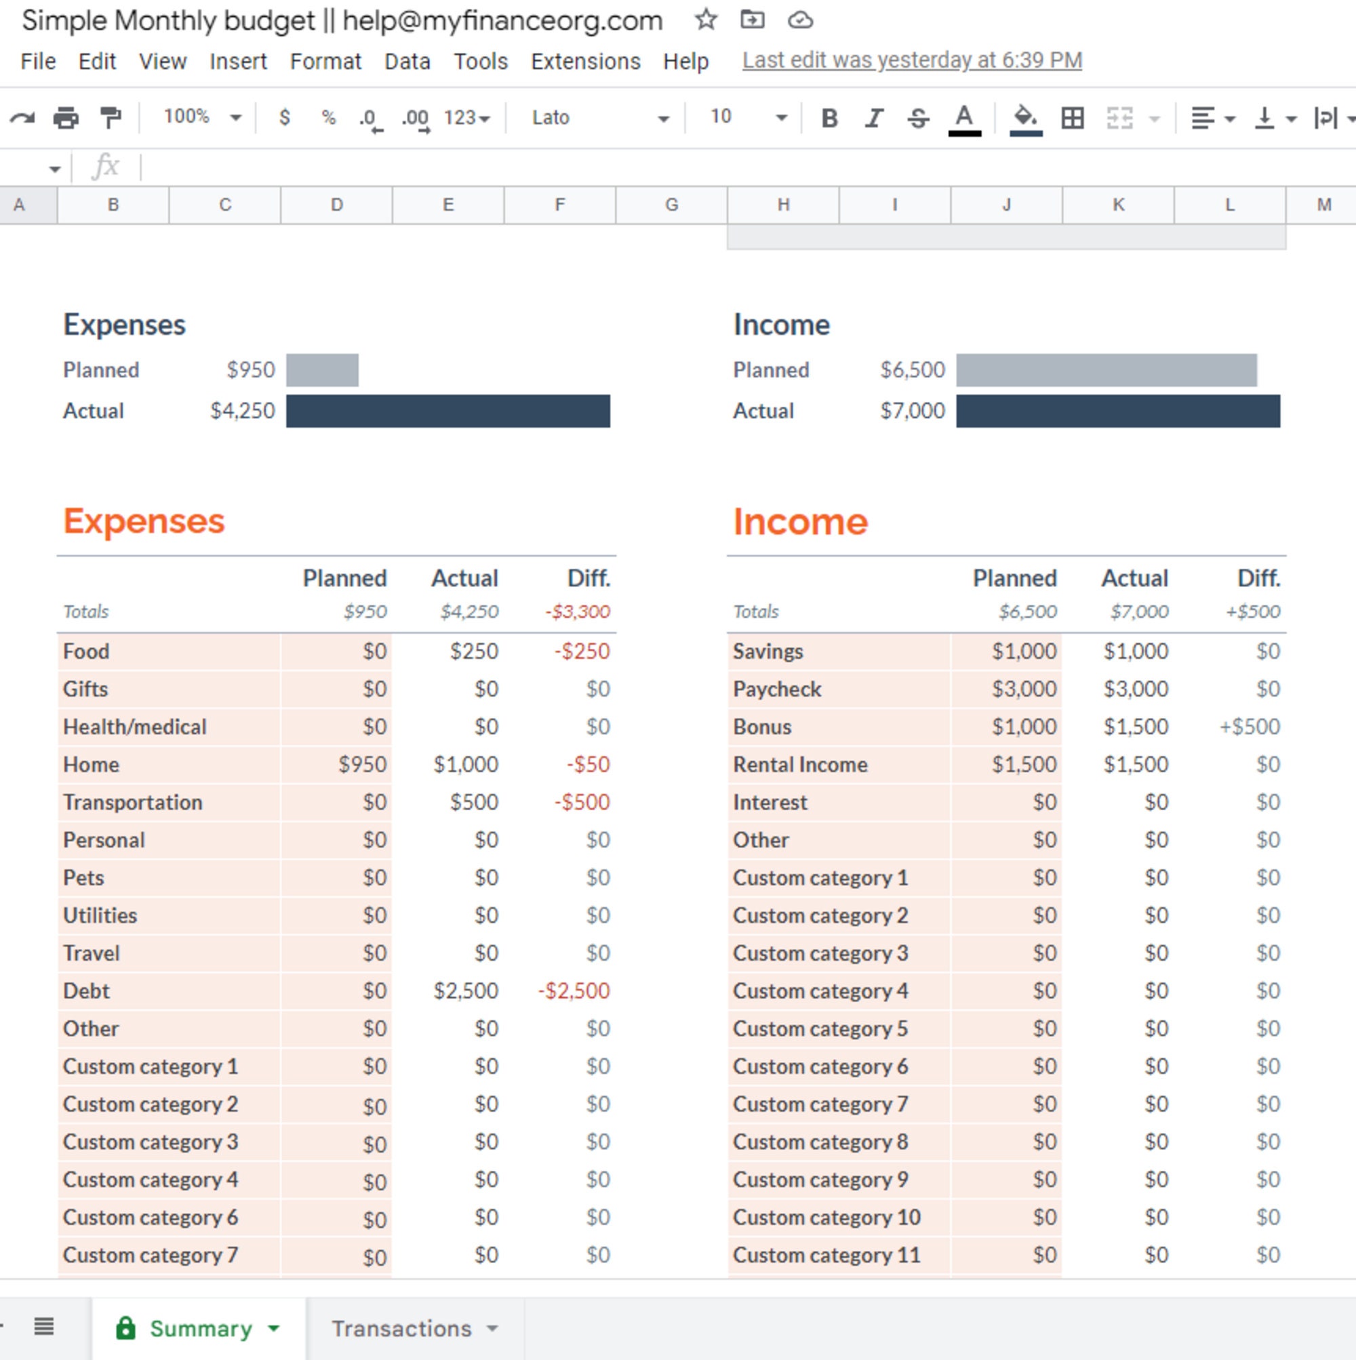Open the vertical align options
1356x1360 pixels.
pos(1275,117)
